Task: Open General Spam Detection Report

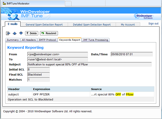Action: [x=44, y=25]
